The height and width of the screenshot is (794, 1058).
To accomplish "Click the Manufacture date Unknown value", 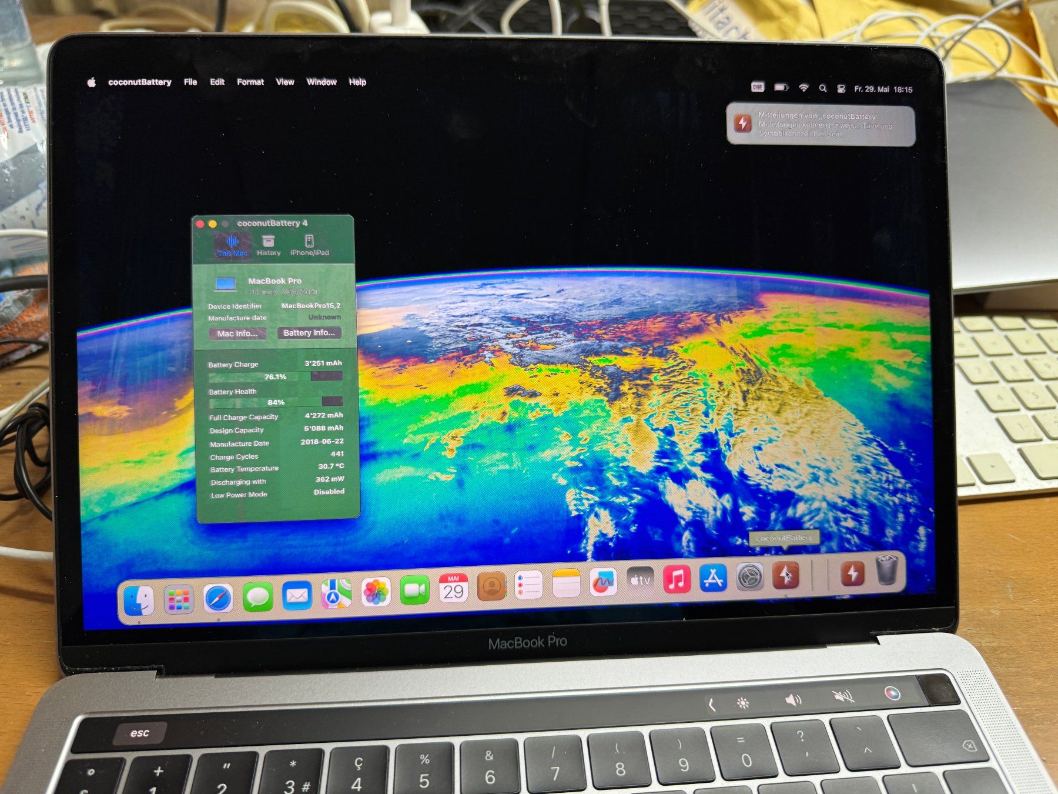I will point(324,317).
